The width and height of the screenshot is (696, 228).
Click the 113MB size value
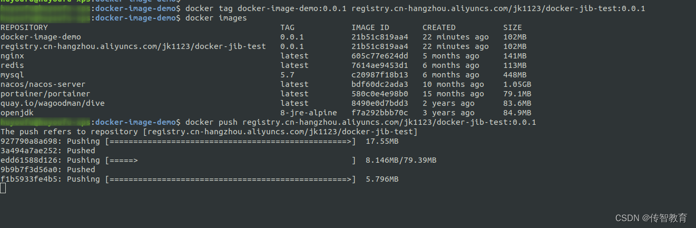click(515, 65)
